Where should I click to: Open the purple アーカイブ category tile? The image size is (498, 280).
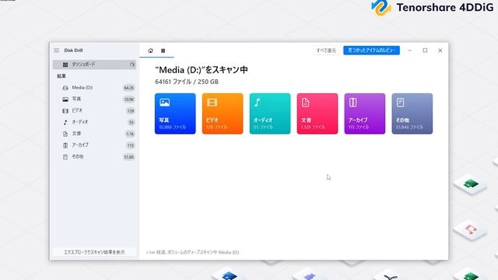pyautogui.click(x=365, y=114)
